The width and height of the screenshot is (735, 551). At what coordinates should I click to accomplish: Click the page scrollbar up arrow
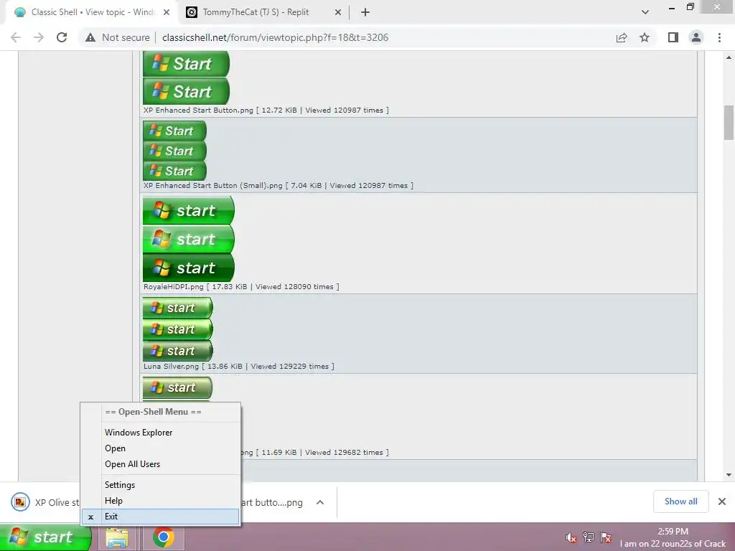(x=729, y=57)
